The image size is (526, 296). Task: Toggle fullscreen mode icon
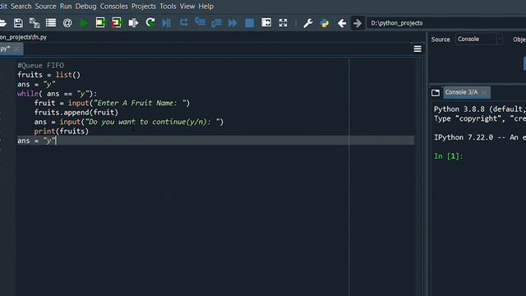click(x=283, y=22)
